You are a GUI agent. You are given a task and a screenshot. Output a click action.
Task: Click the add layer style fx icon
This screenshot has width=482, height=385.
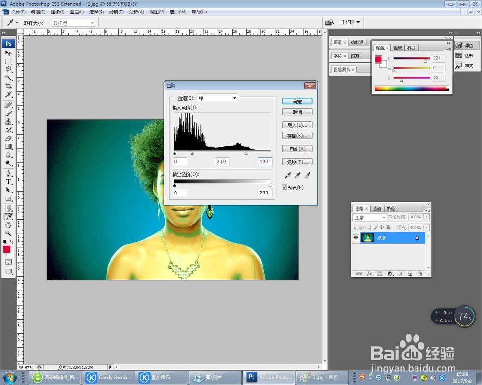(369, 273)
